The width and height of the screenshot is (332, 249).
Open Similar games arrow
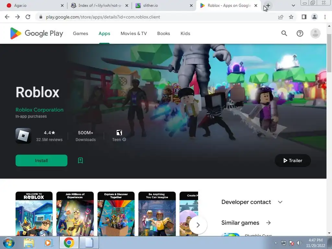(268, 223)
